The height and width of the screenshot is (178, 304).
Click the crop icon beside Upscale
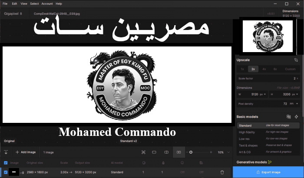pyautogui.click(x=296, y=60)
